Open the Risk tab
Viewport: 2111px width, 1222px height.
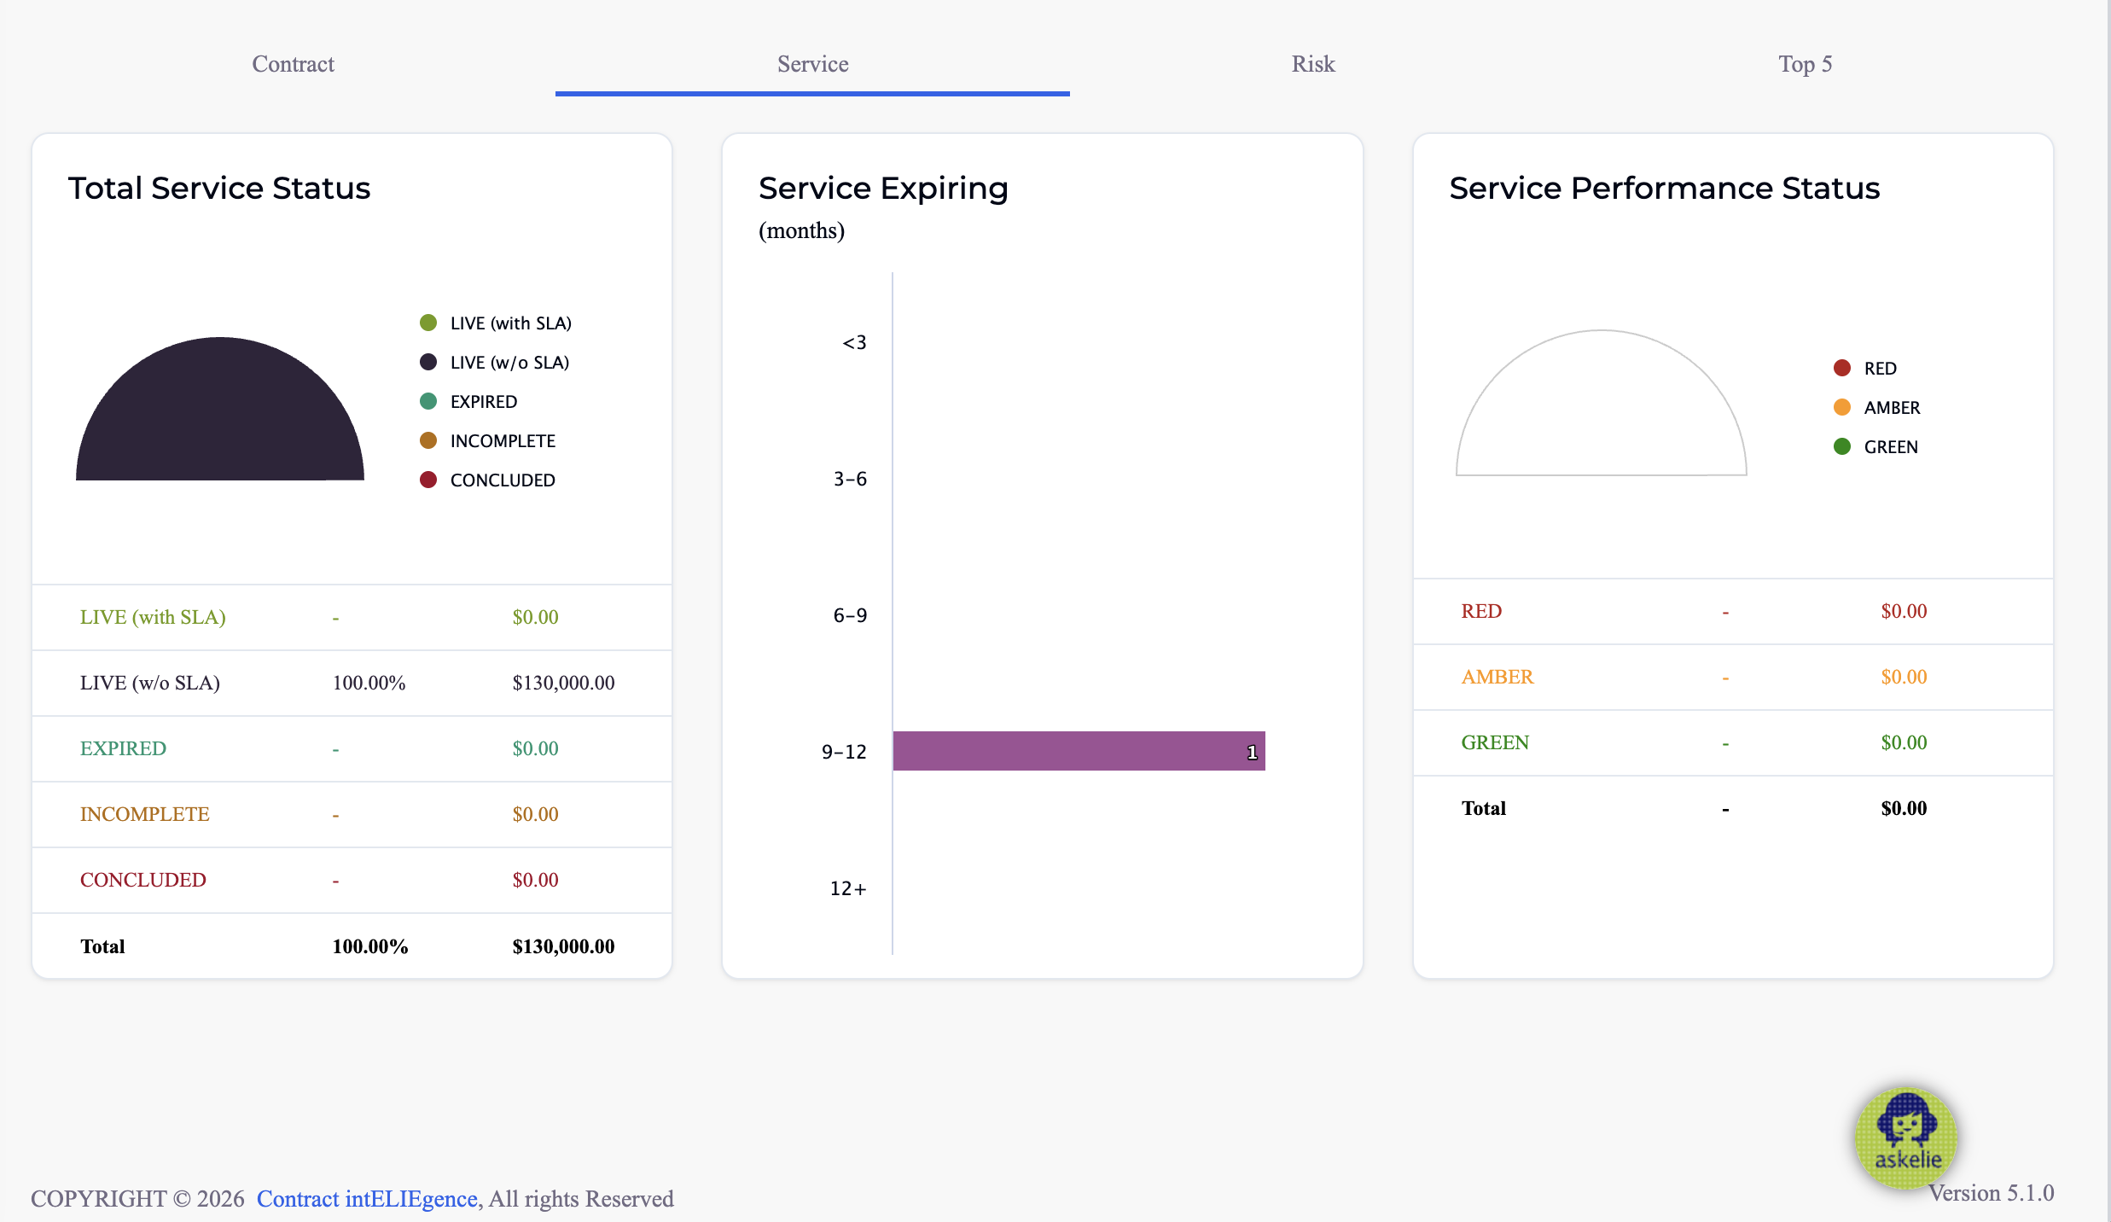coord(1312,64)
